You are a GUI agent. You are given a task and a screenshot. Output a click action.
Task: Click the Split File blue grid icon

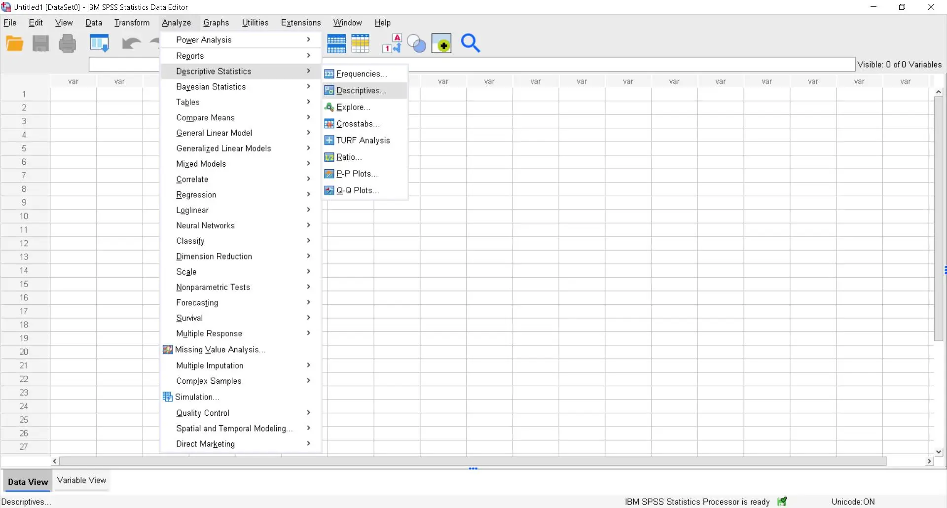click(336, 44)
